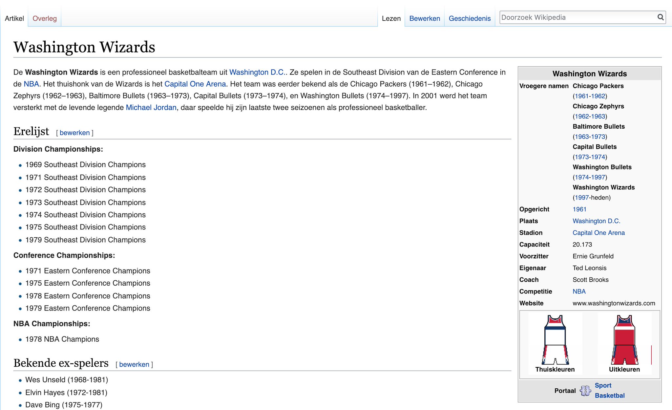Open the Geschiedenis tab
672x410 pixels.
pos(469,18)
